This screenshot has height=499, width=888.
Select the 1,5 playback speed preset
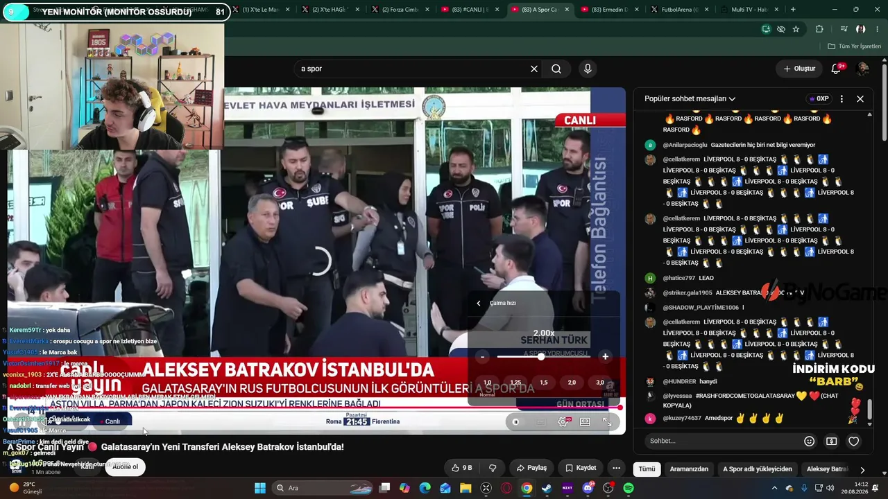[x=544, y=383]
